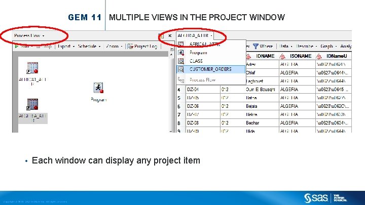Click the scroll up arrow in flow pane
The height and width of the screenshot is (205, 365).
tap(171, 54)
